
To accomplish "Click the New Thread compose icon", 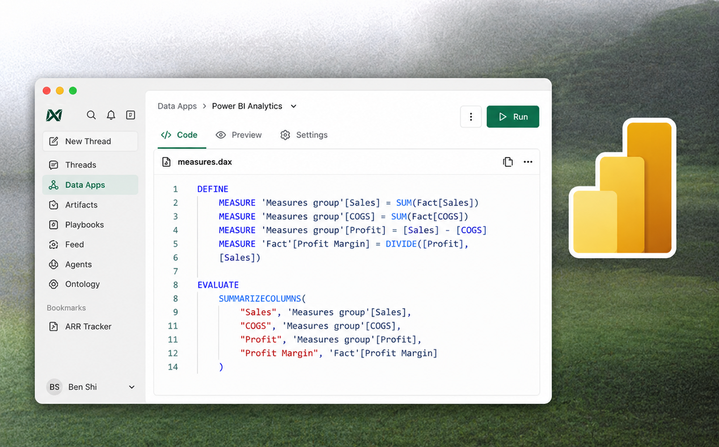I will point(54,141).
